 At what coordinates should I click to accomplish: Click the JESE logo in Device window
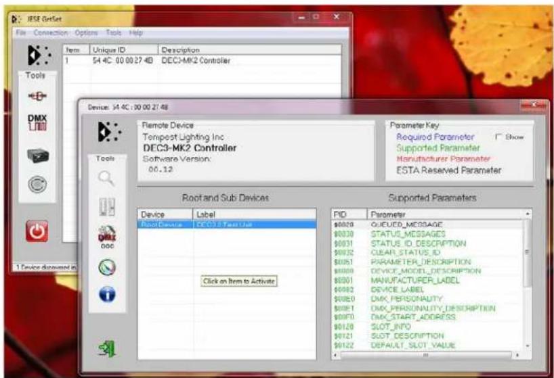pyautogui.click(x=109, y=132)
